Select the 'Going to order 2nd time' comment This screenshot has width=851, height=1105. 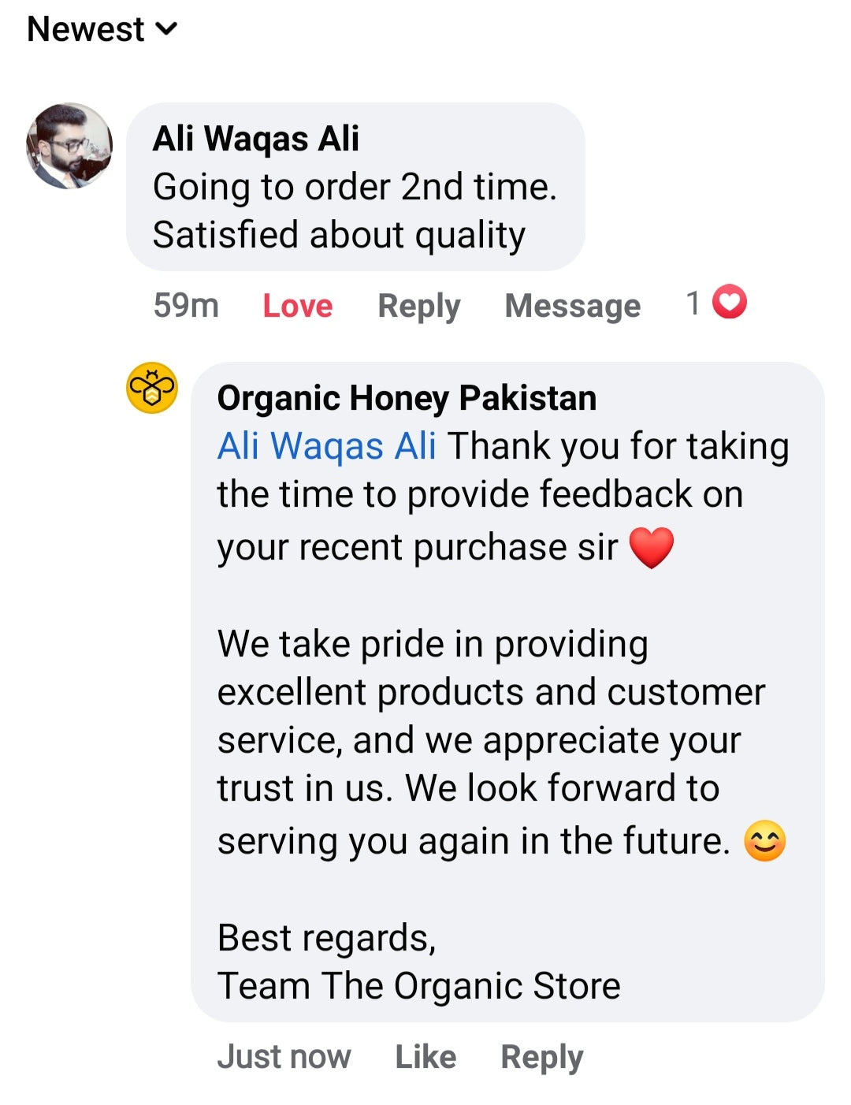(x=355, y=211)
